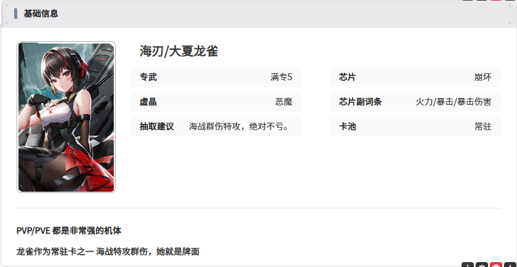Viewport: 517px width, 267px height.
Task: Select the 满专5 value
Action: pyautogui.click(x=281, y=77)
